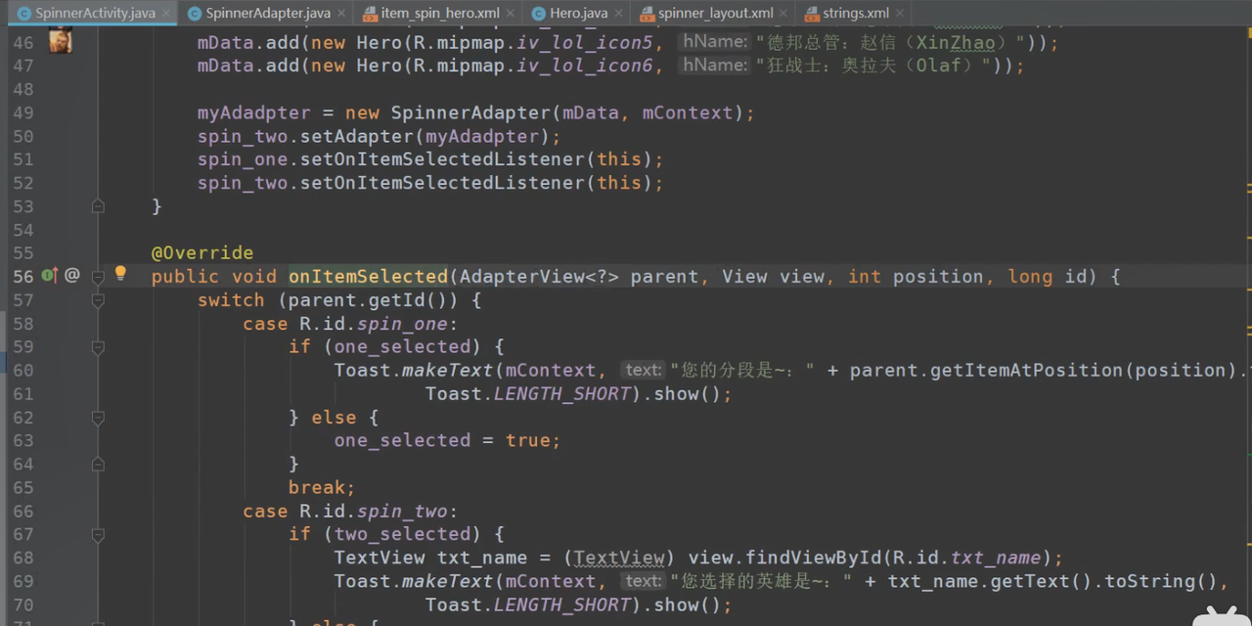Collapse the method ending at line 53

(x=98, y=206)
